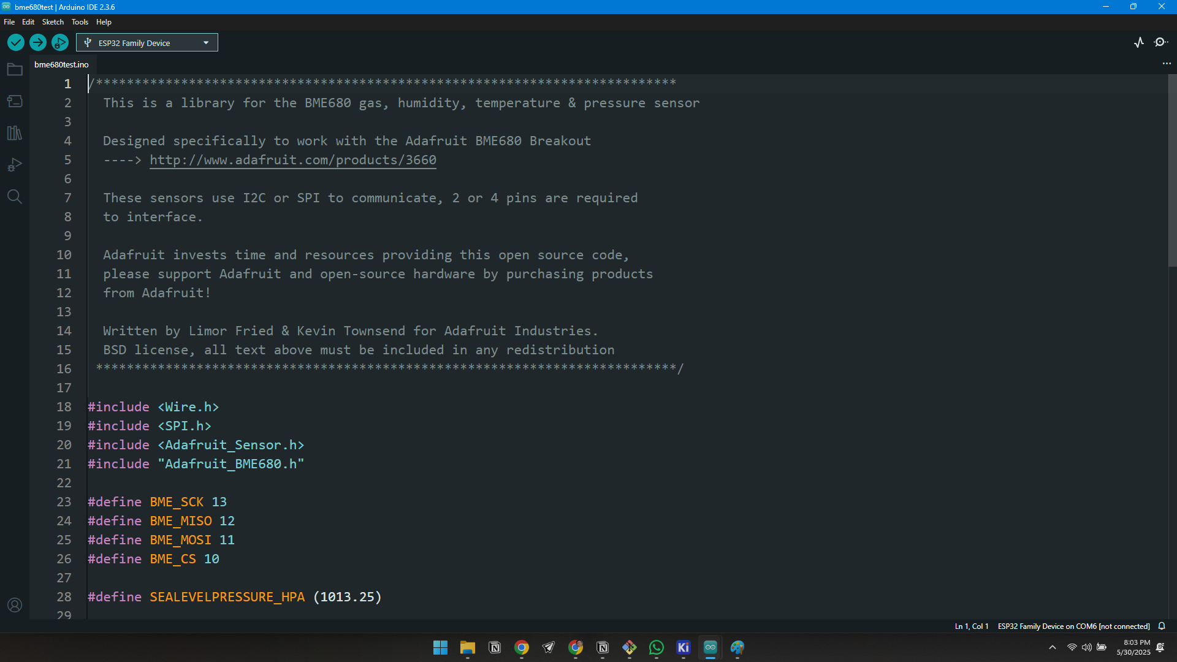Image resolution: width=1177 pixels, height=662 pixels.
Task: Open the Library Manager sidebar
Action: click(15, 133)
